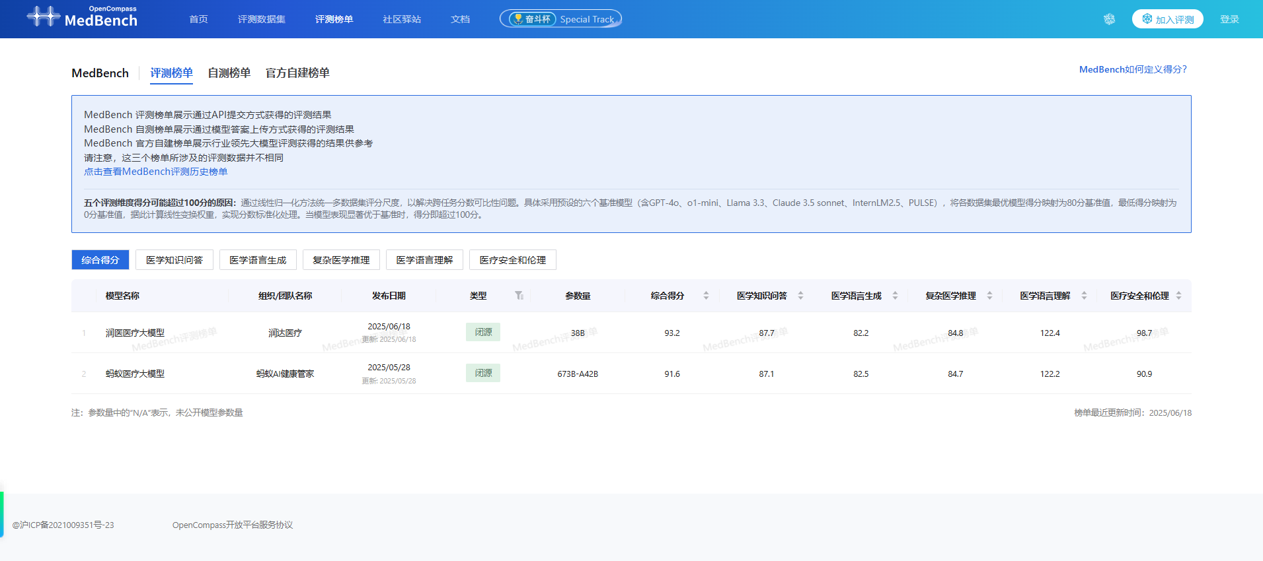Click the 组织/团队名称 column header
1263x561 pixels.
click(x=285, y=296)
